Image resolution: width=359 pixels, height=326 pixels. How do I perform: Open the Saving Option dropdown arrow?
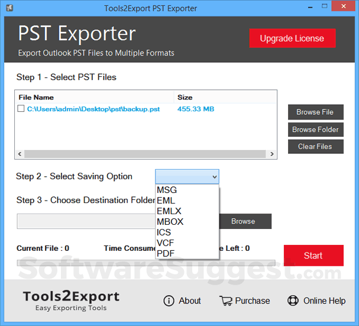tap(214, 177)
